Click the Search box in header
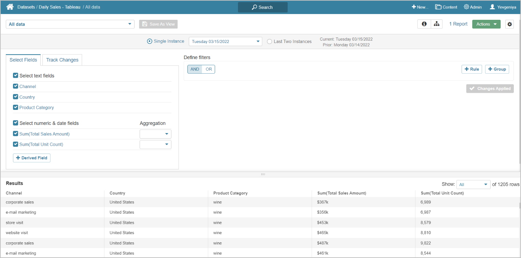 pyautogui.click(x=263, y=7)
